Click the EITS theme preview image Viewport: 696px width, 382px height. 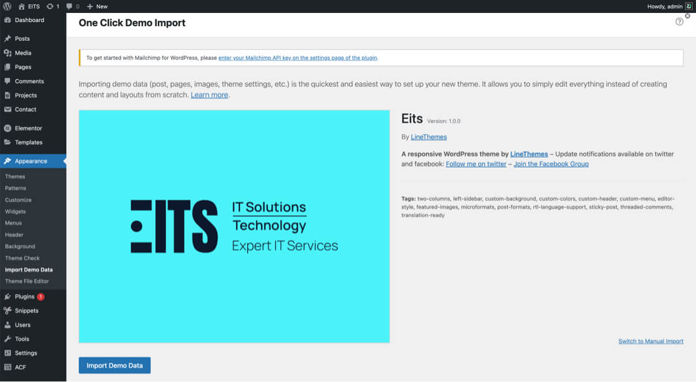[234, 227]
